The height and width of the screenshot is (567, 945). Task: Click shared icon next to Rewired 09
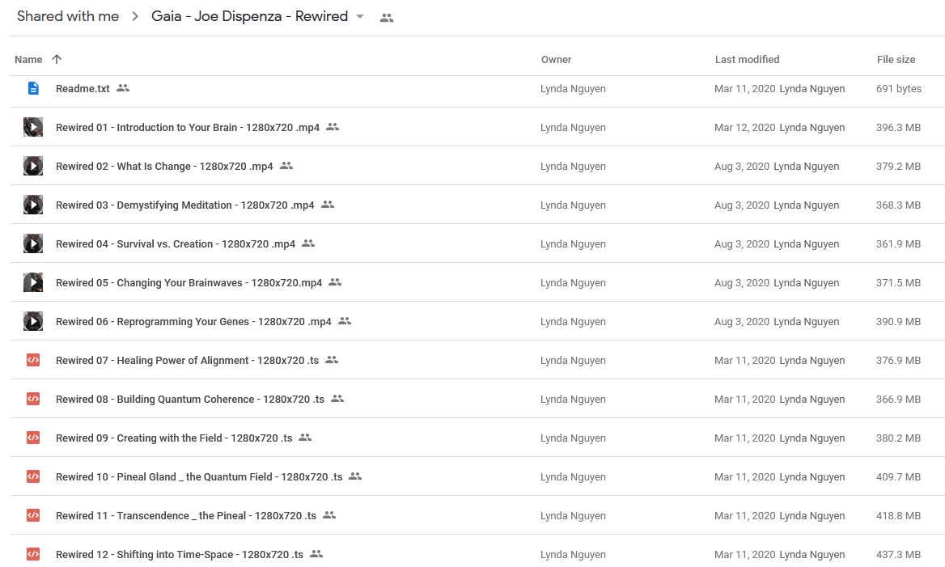(305, 438)
